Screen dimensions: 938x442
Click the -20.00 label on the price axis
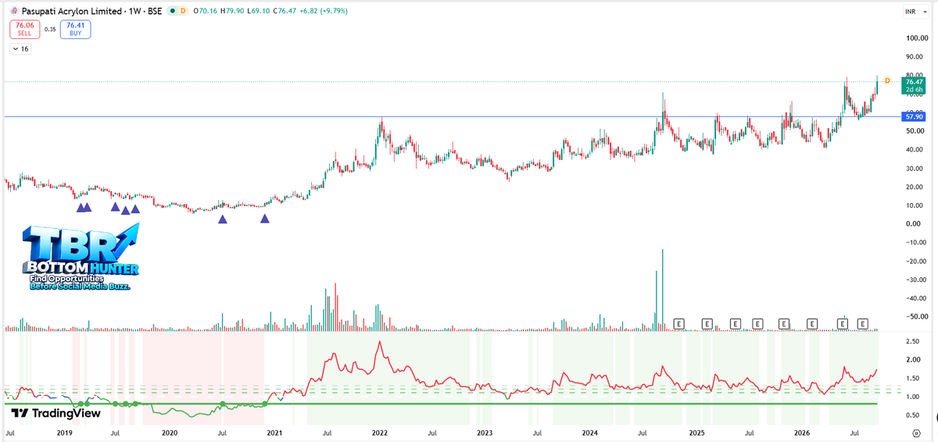point(915,261)
